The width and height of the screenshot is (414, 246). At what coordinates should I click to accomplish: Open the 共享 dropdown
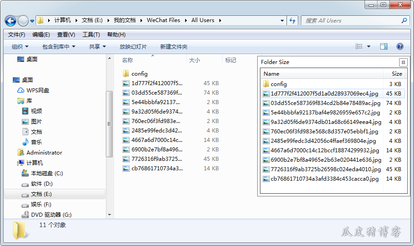coord(97,47)
